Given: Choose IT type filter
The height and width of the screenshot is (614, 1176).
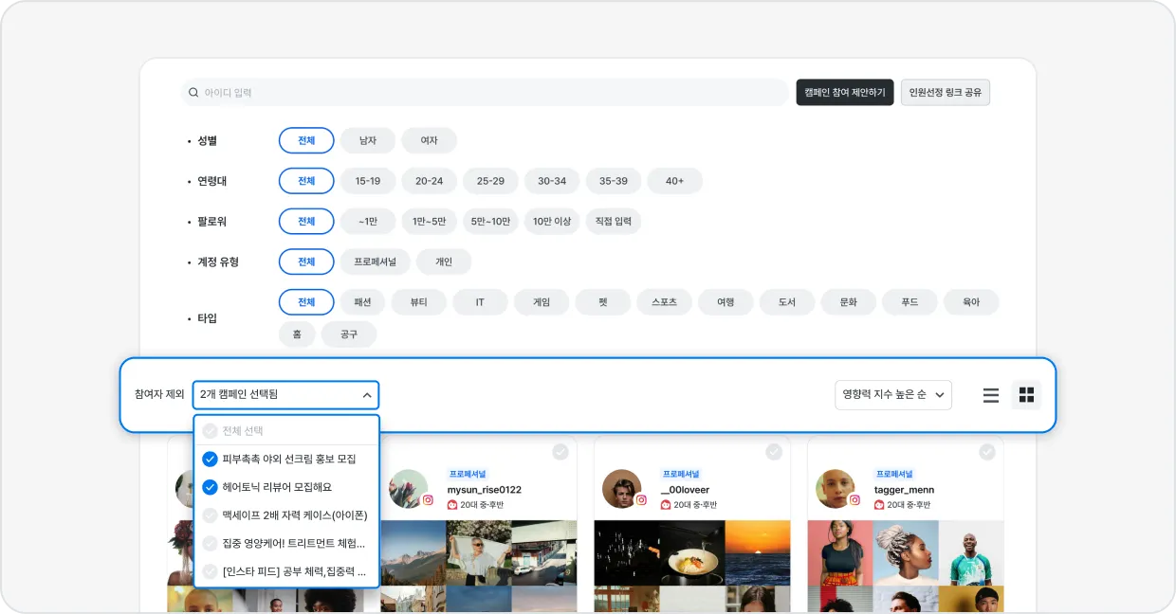Looking at the screenshot, I should 480,302.
